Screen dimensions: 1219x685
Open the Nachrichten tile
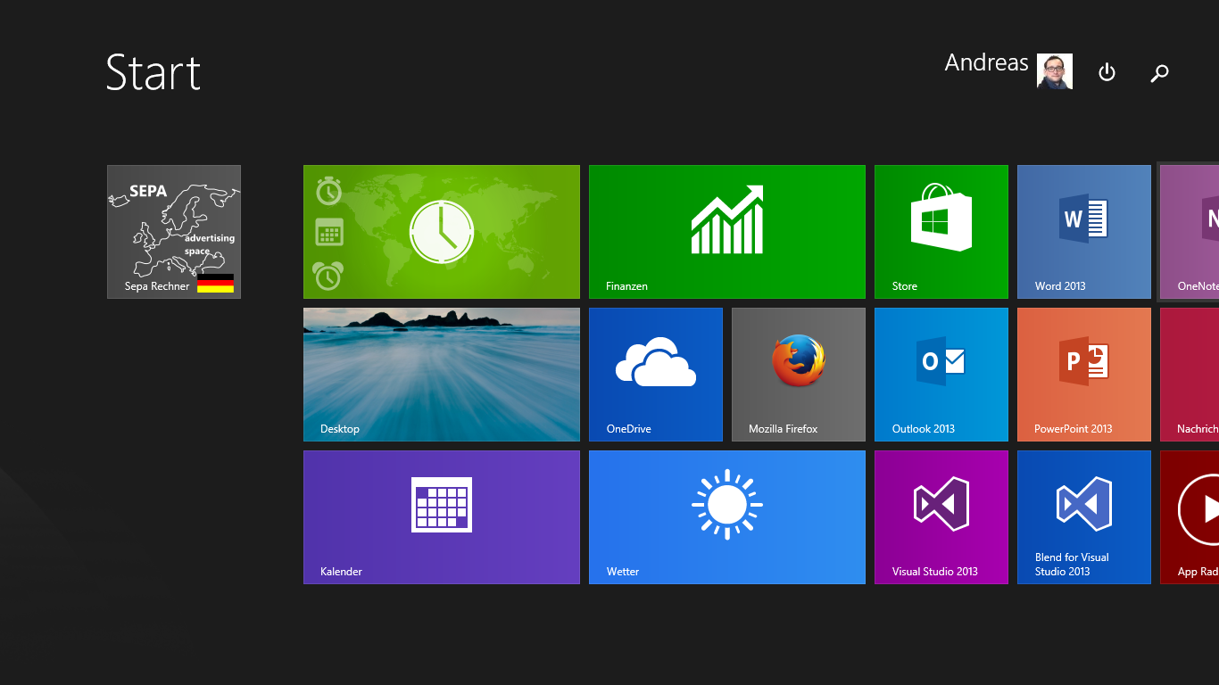1190,375
